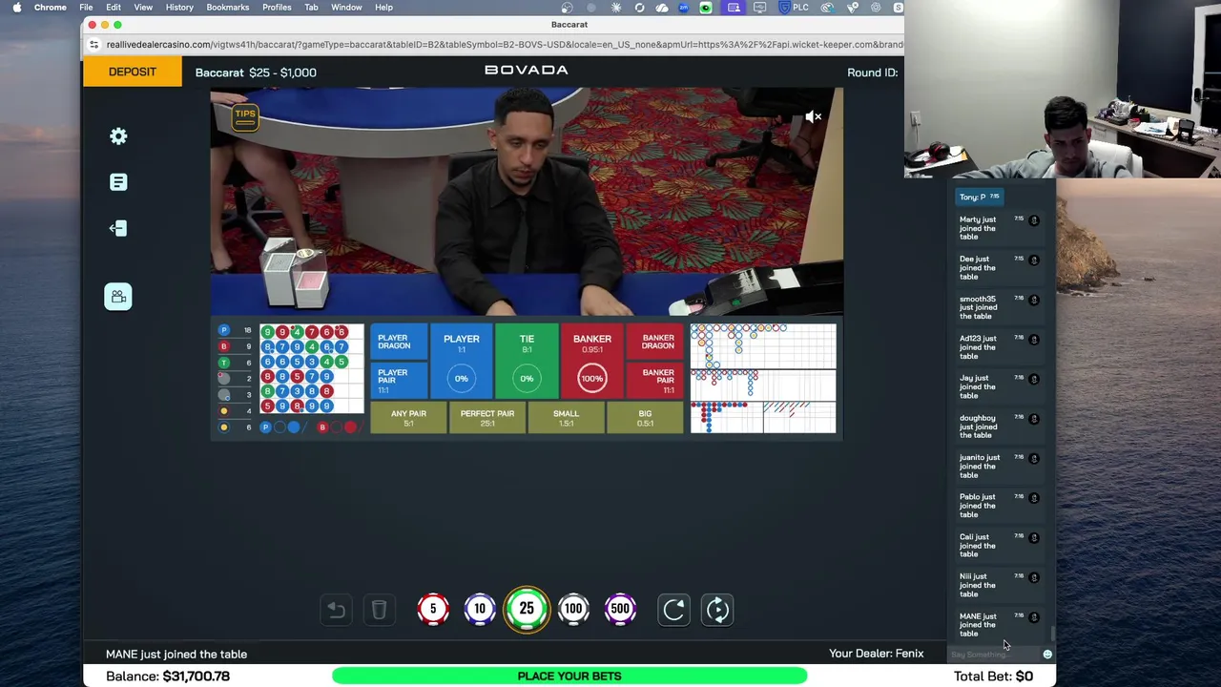Click the bead road scoreboard grid
Image resolution: width=1221 pixels, height=687 pixels.
click(x=311, y=368)
